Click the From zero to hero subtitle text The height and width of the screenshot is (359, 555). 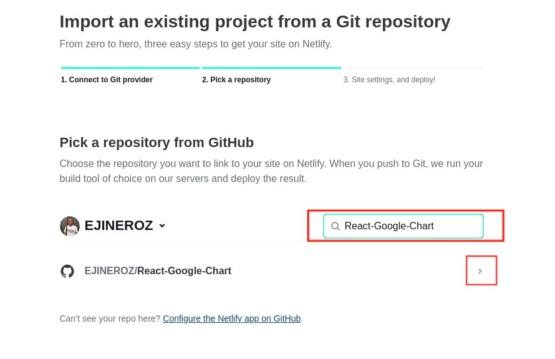coord(196,44)
